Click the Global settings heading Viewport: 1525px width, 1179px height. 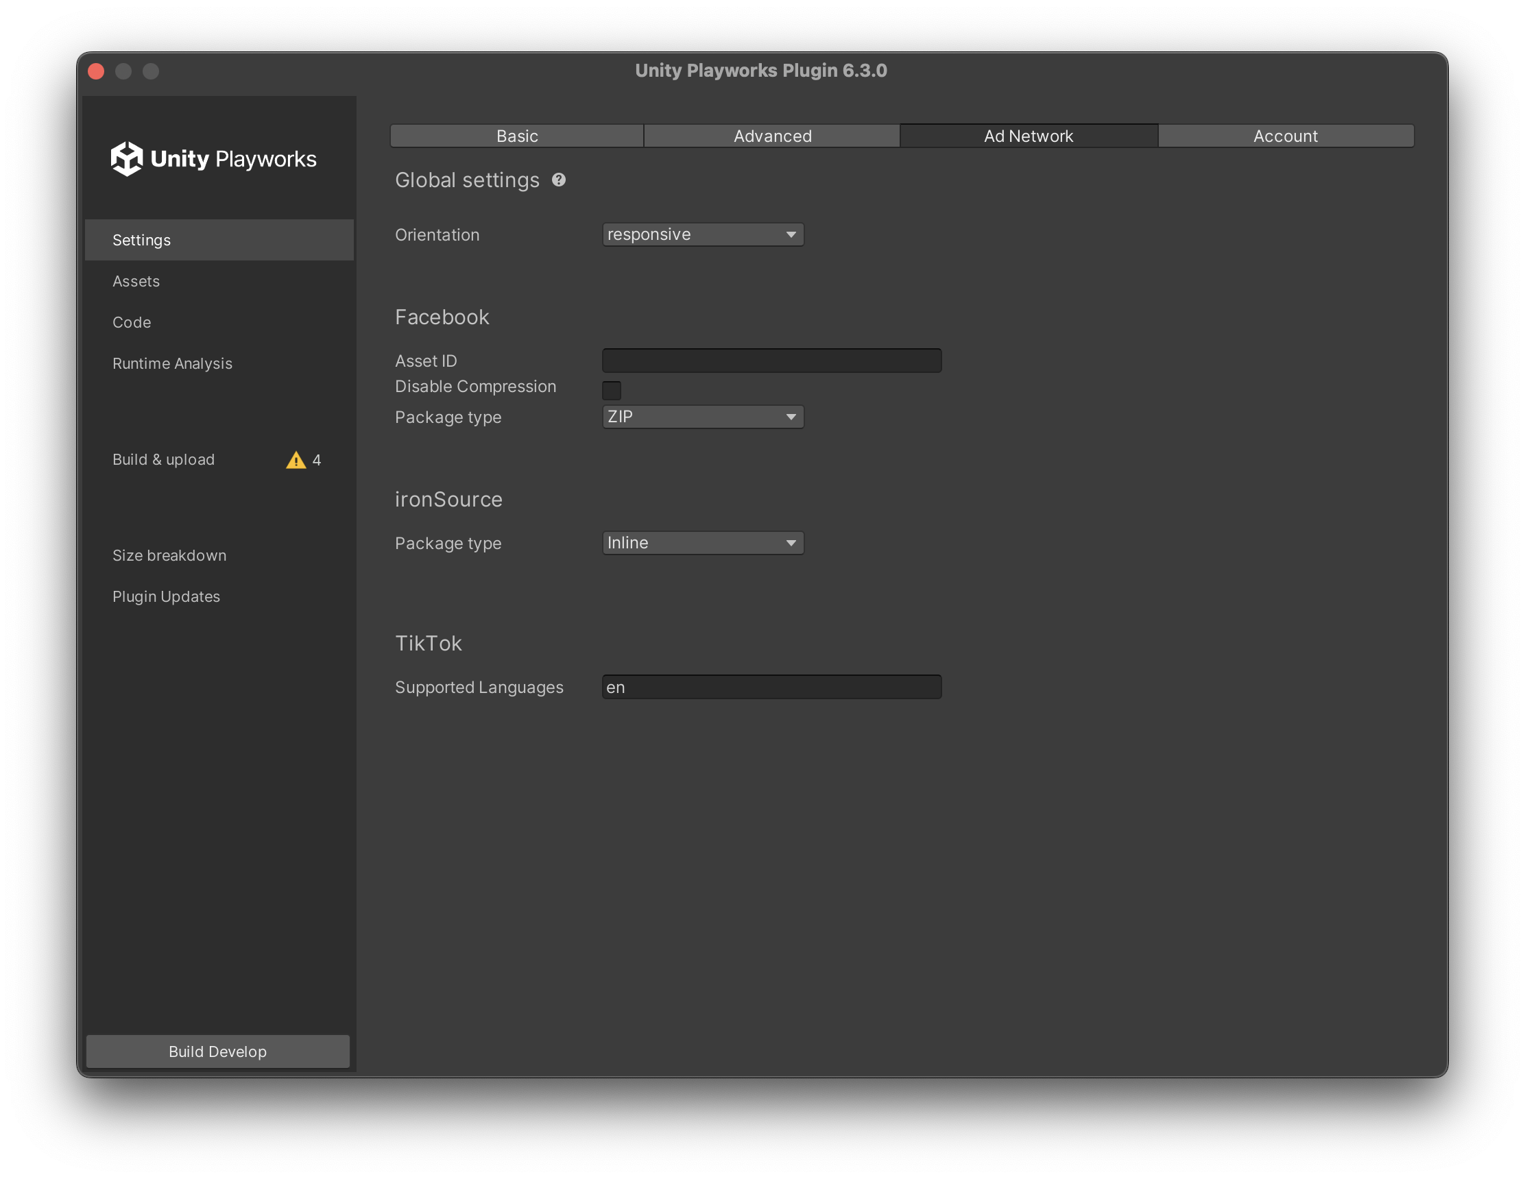(x=467, y=180)
